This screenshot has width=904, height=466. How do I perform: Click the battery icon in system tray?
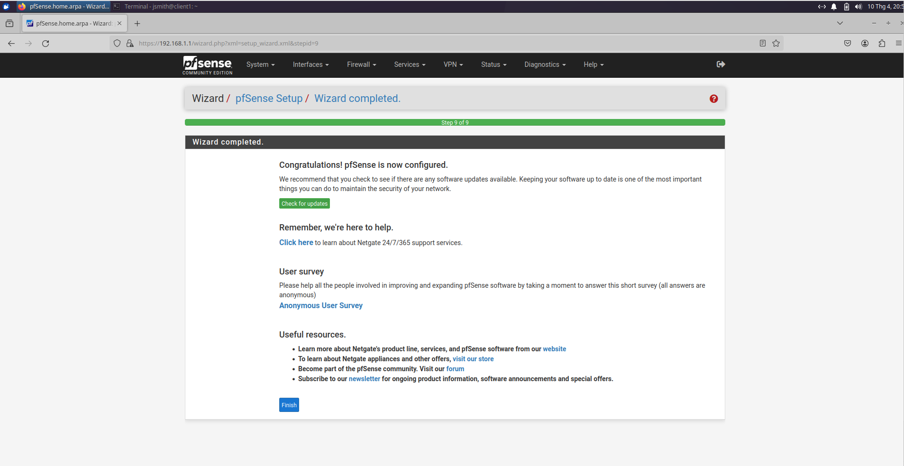[847, 7]
